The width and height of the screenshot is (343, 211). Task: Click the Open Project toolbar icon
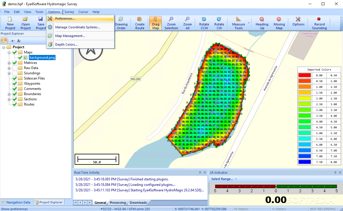[25, 23]
